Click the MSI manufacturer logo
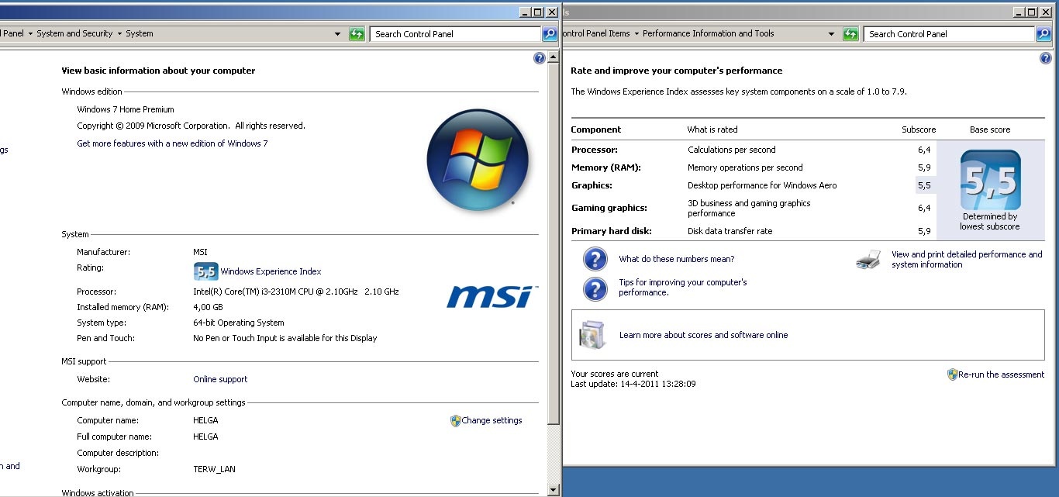Viewport: 1059px width, 497px height. [492, 296]
